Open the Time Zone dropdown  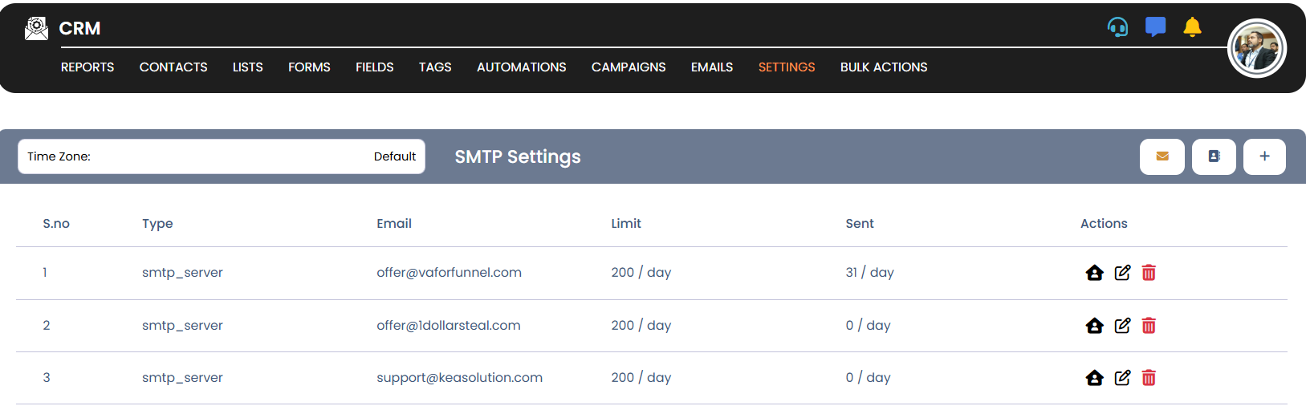point(222,156)
